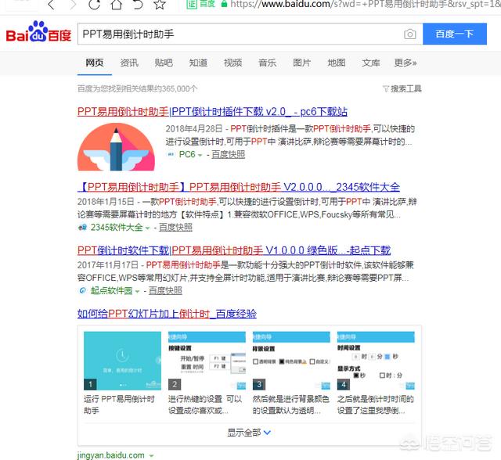Click step 1 thumbnail 运行PPT易用倒计时助手
Viewport: 501px width, 460px height.
pyautogui.click(x=122, y=361)
